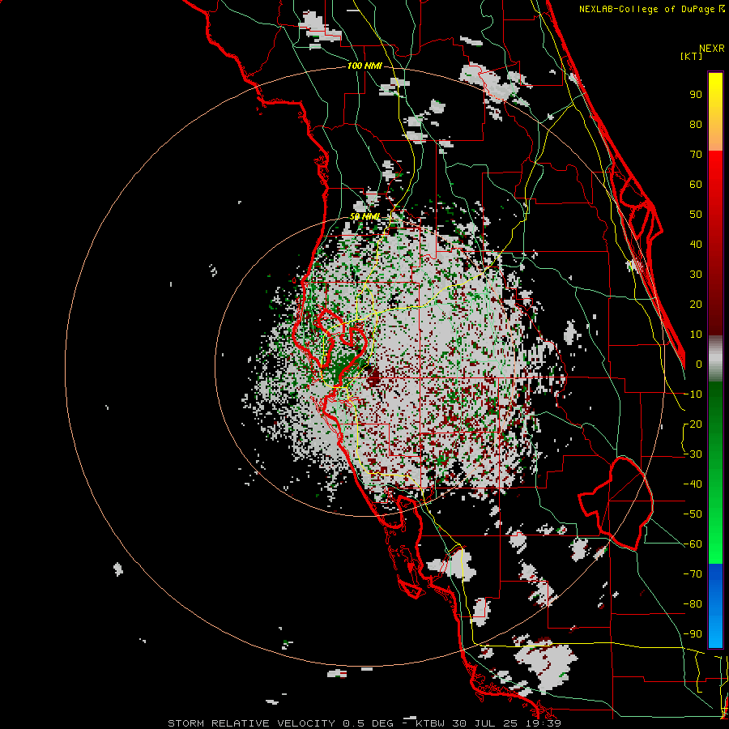Click the "70" value on the velocity scale
The image size is (729, 729).
pos(696,155)
